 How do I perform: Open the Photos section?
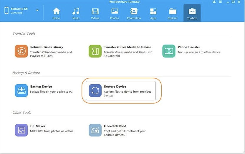[x=114, y=13]
